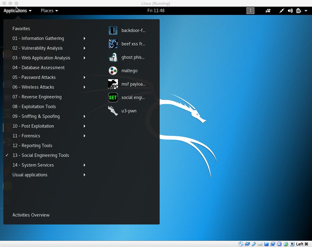Open the VirtualBox optical disk status icon
The image size is (312, 247).
click(x=241, y=244)
